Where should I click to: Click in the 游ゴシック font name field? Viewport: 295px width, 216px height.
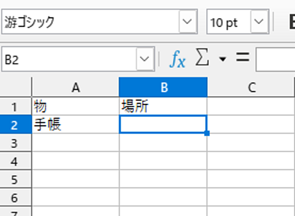tap(90, 22)
